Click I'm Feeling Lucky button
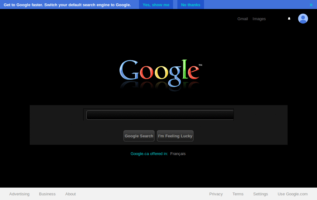The width and height of the screenshot is (317, 200). (x=175, y=136)
